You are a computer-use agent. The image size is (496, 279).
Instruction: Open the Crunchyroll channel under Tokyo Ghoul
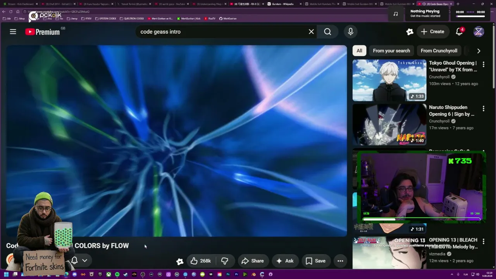[439, 77]
